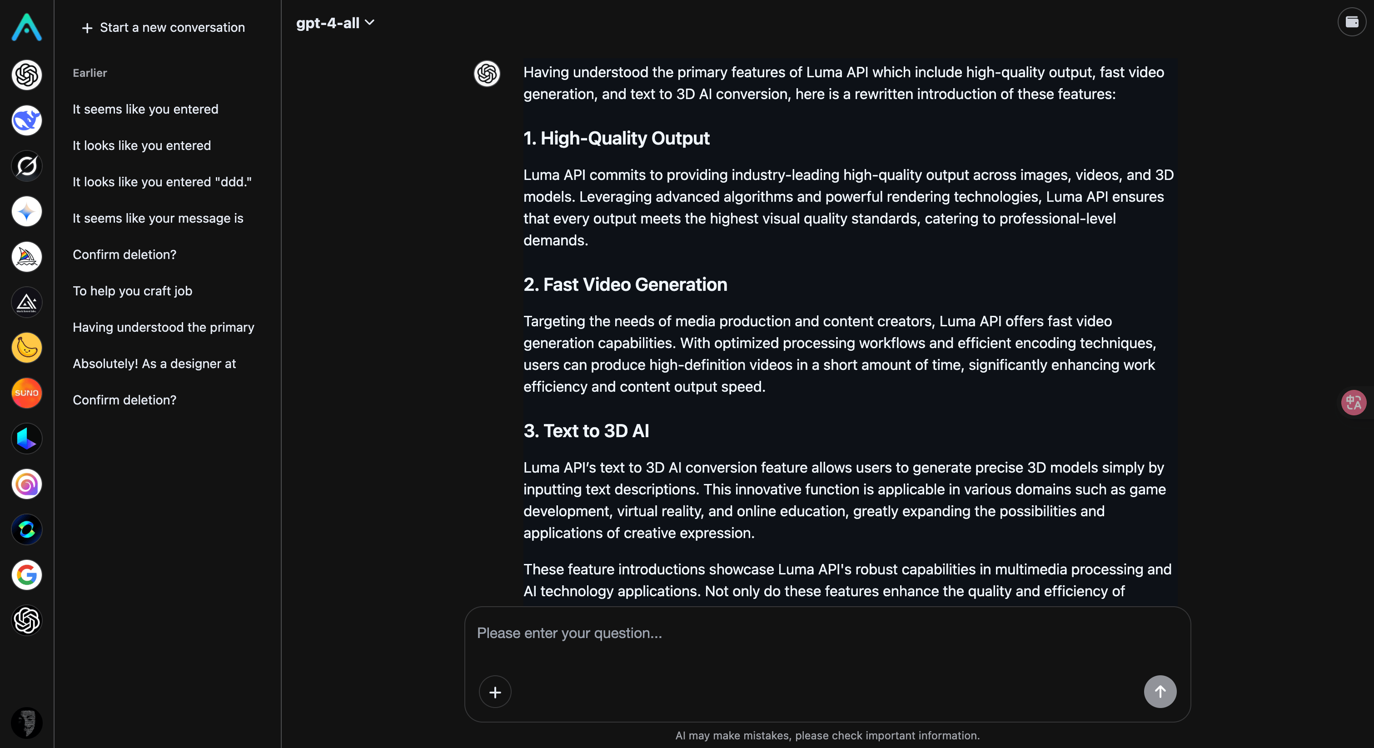Click the send arrow button

click(x=1160, y=692)
